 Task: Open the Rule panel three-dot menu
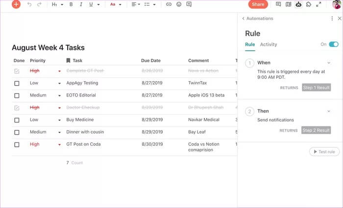(332, 19)
